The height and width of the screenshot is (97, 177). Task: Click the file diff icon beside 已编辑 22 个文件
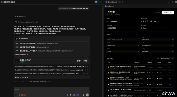[x=17, y=61]
